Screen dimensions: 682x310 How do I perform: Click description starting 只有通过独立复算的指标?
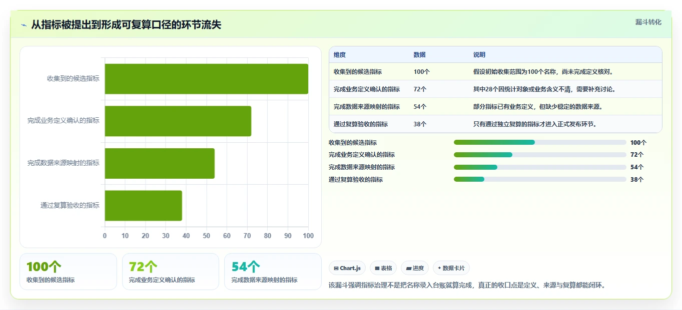536,124
